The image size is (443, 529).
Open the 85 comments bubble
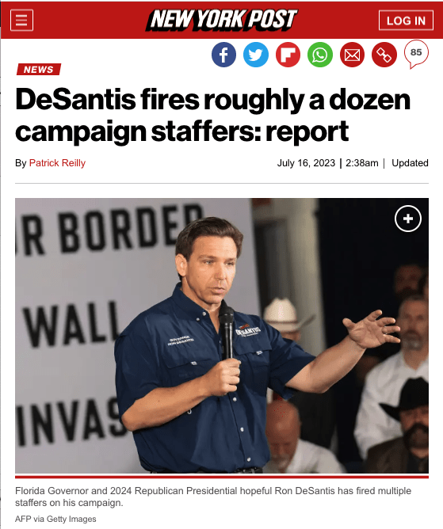click(x=416, y=54)
